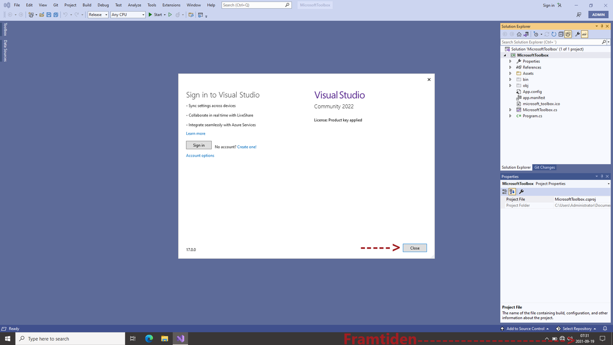
Task: Open Task View on the taskbar
Action: coord(133,339)
